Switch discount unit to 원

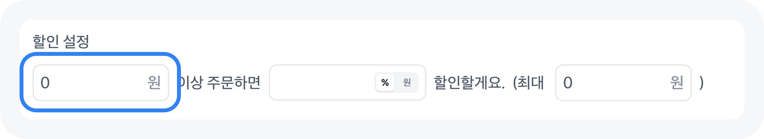tap(407, 82)
